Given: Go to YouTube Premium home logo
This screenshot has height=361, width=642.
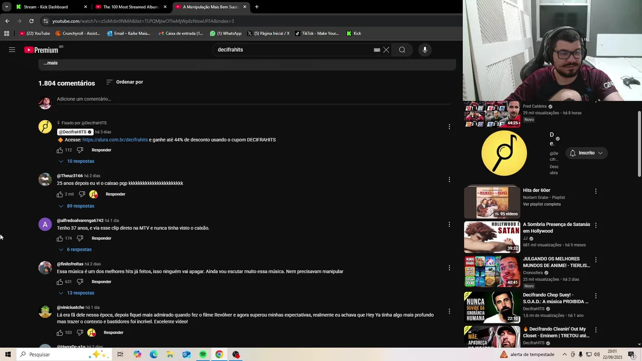Looking at the screenshot, I should coord(42,50).
